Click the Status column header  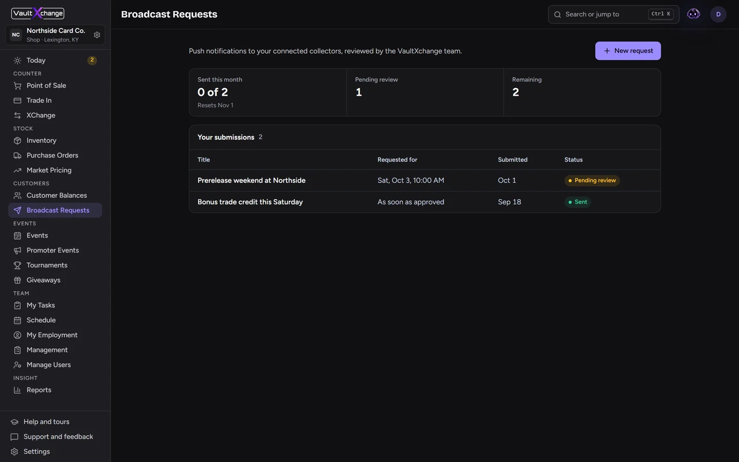tap(573, 160)
